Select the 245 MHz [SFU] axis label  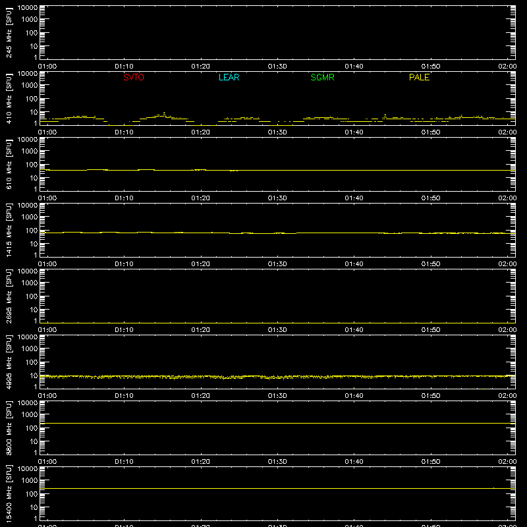(9, 33)
